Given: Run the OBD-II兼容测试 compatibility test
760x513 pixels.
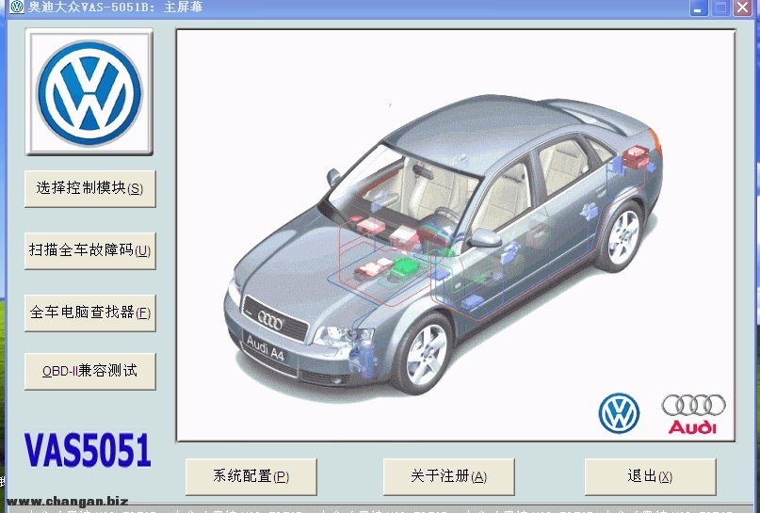Looking at the screenshot, I should 90,371.
